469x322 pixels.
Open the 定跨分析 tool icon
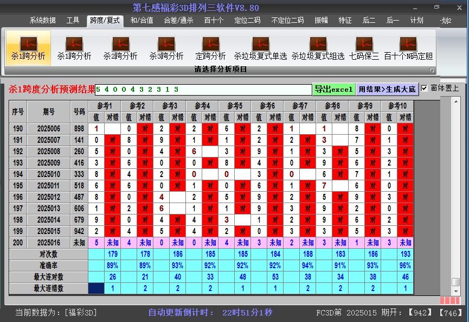[210, 48]
